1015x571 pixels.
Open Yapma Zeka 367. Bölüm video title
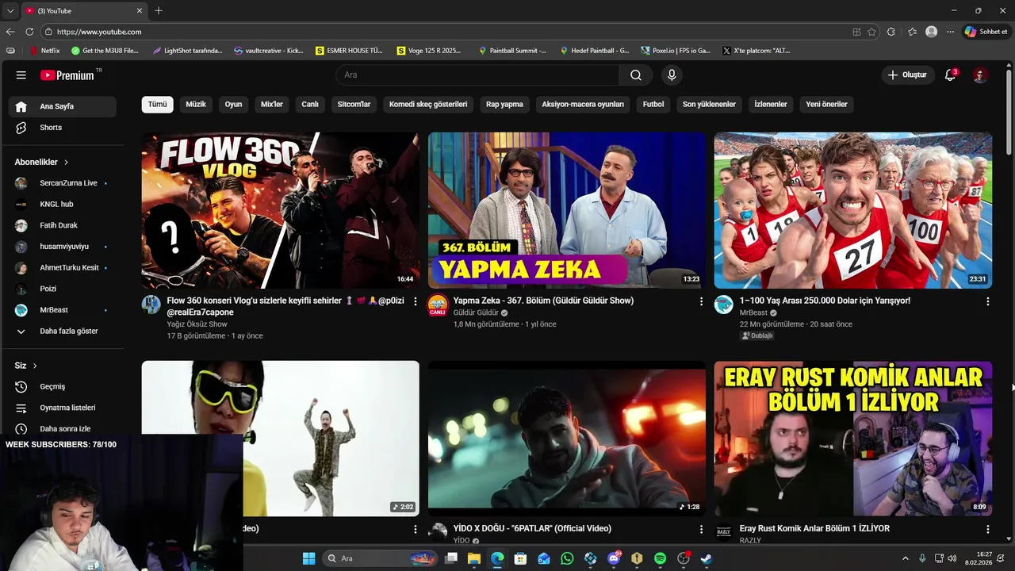point(543,301)
